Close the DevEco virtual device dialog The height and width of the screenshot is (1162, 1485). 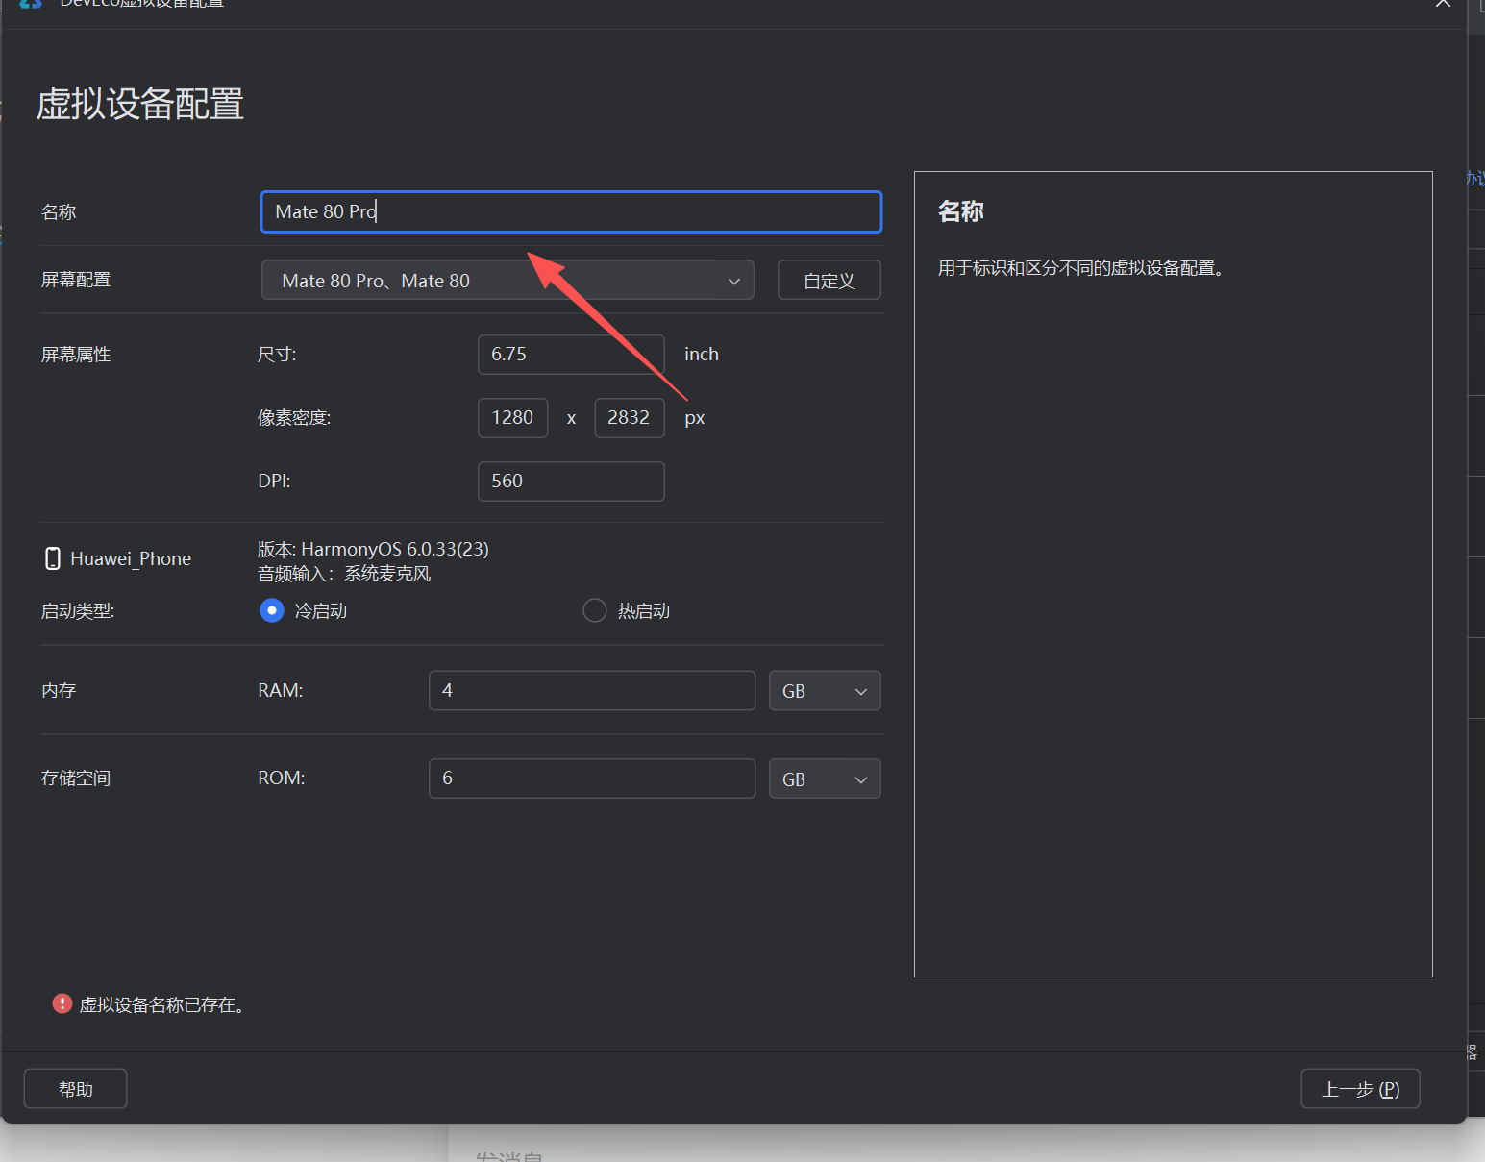[1443, 4]
